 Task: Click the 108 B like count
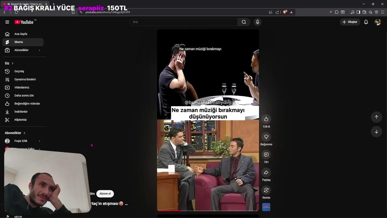tap(266, 127)
